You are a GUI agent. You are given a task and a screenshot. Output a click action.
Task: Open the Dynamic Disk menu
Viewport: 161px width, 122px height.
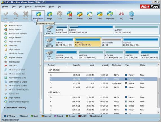tap(40, 6)
